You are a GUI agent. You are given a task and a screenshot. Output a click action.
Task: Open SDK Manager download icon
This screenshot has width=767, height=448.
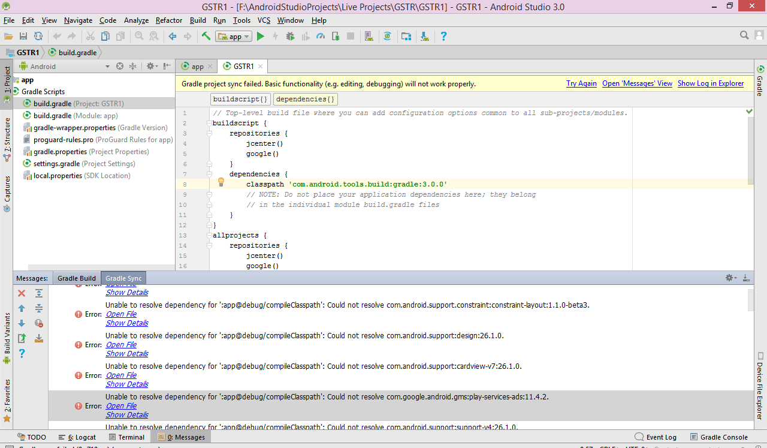coord(425,37)
